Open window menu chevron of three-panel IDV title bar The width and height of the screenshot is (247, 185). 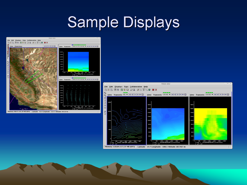[105, 84]
